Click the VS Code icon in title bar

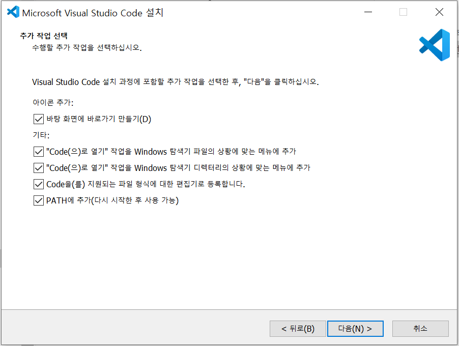tap(13, 12)
